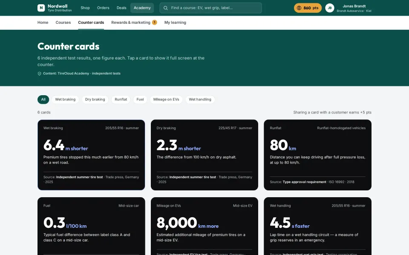
Task: Open Rewards & marketing tab
Action: 131,23
